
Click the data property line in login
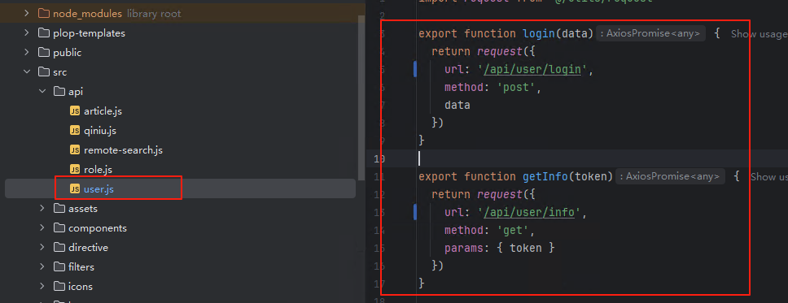coord(457,105)
